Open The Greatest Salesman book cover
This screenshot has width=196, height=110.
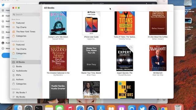[x=58, y=58]
